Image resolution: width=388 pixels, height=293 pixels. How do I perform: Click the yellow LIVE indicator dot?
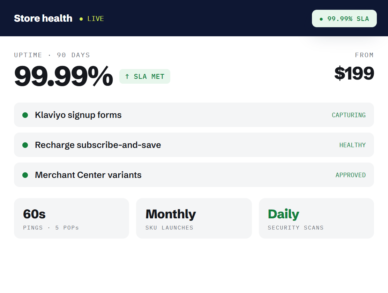click(x=81, y=19)
